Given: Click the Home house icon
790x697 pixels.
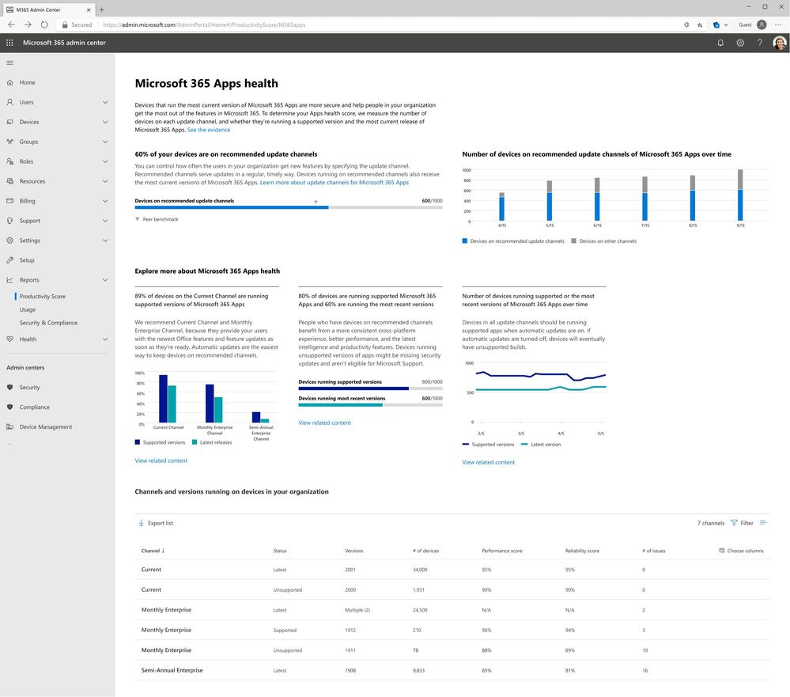Looking at the screenshot, I should click(x=9, y=82).
